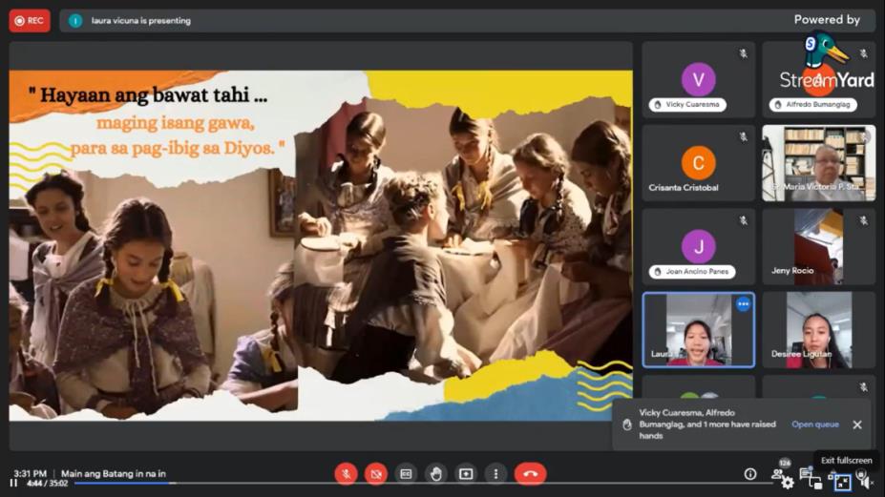Click the exit fullscreen icon
Screen dimensions: 885x497
coord(842,483)
